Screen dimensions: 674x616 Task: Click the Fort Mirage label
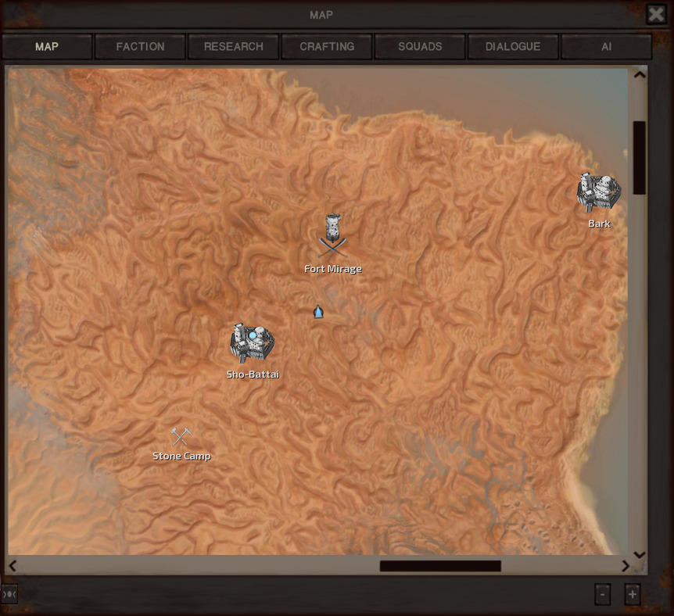click(x=333, y=269)
